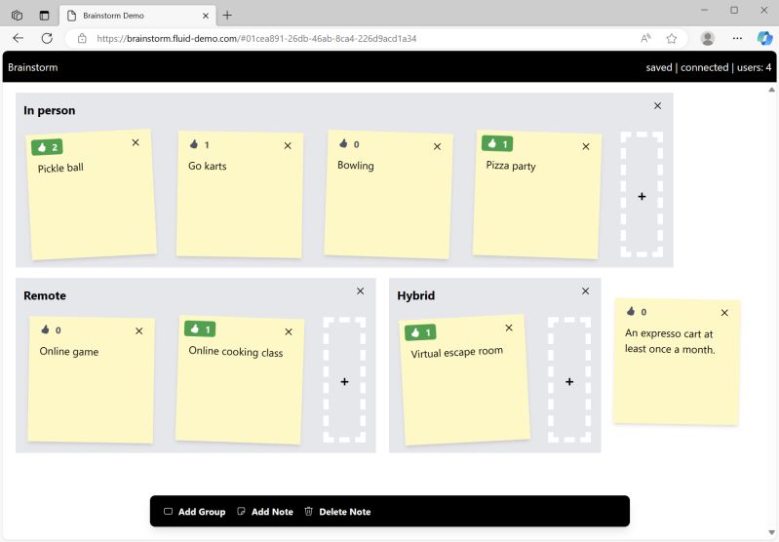Click the saved status indicator

(659, 67)
